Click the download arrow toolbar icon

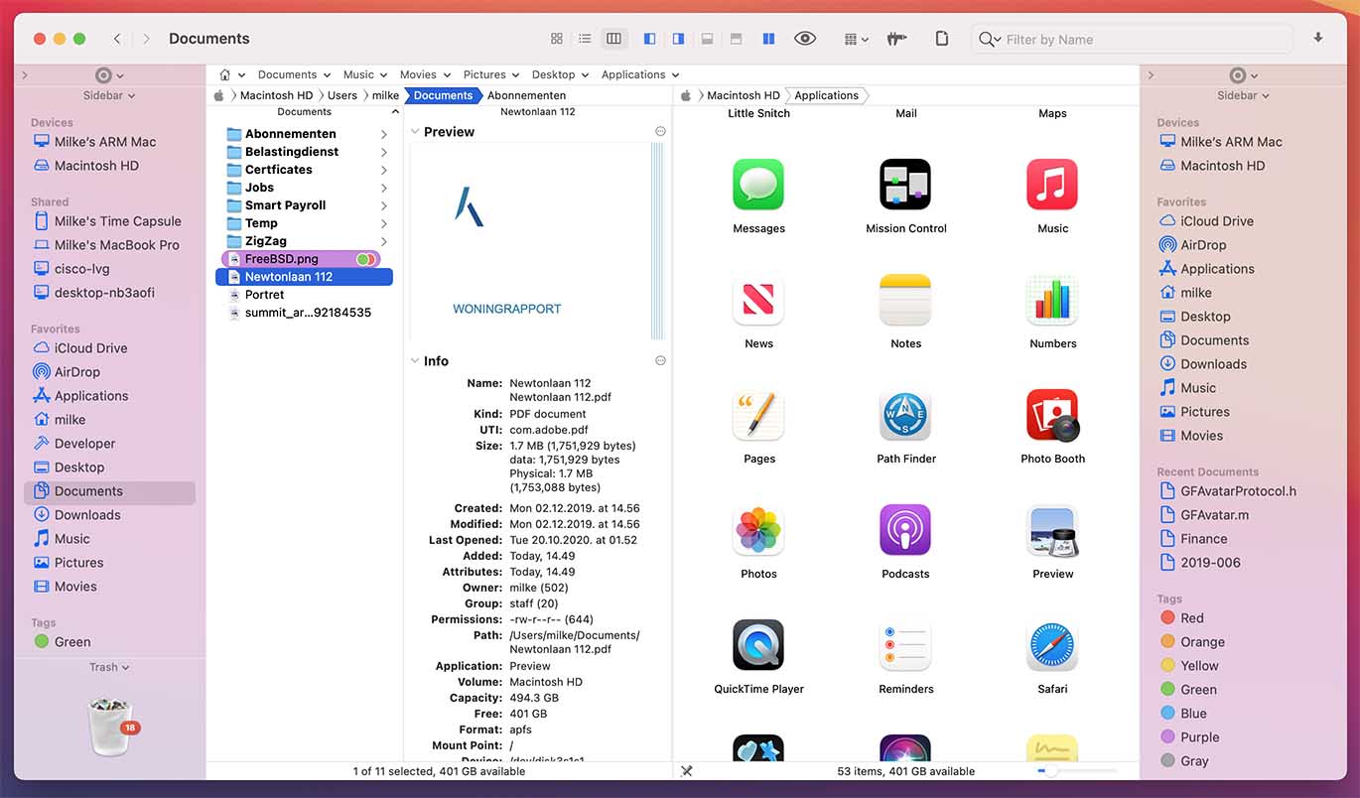tap(1318, 38)
